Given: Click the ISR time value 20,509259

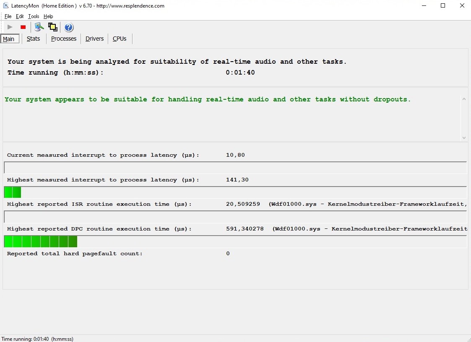Looking at the screenshot, I should (243, 204).
